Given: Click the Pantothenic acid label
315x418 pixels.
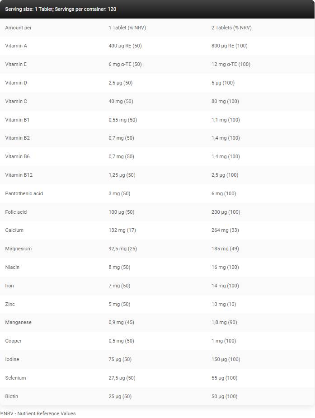Looking at the screenshot, I should coord(24,193).
